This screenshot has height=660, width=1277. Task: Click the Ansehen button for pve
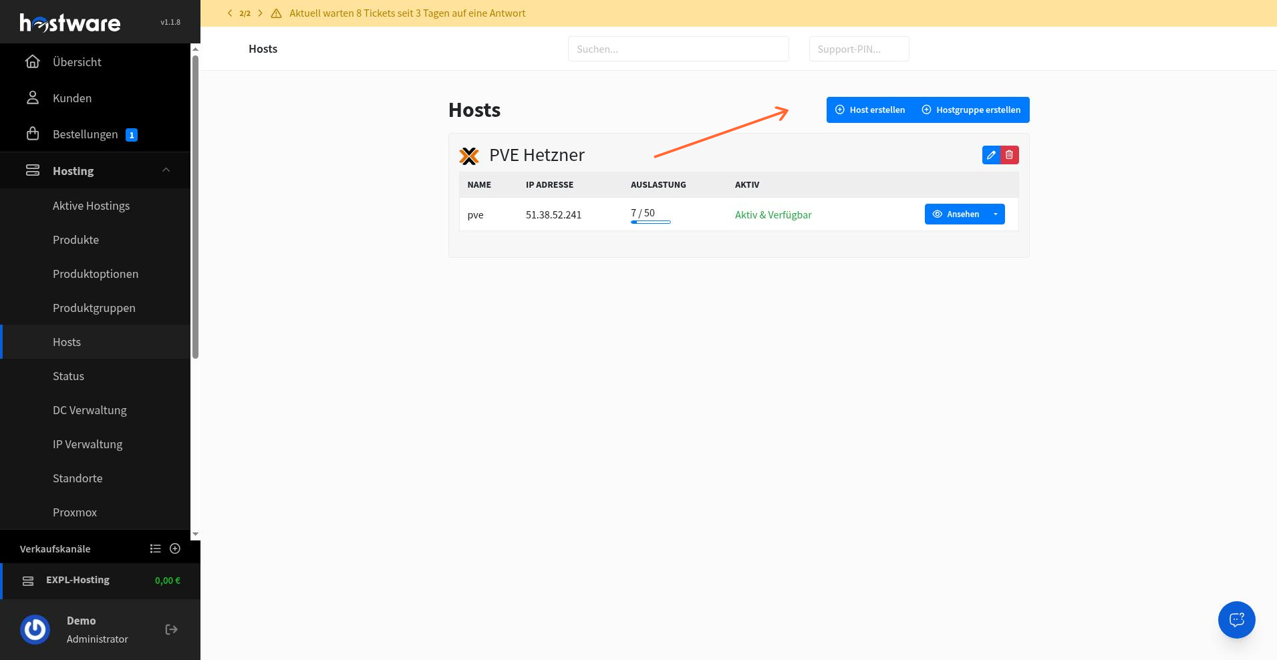[956, 214]
